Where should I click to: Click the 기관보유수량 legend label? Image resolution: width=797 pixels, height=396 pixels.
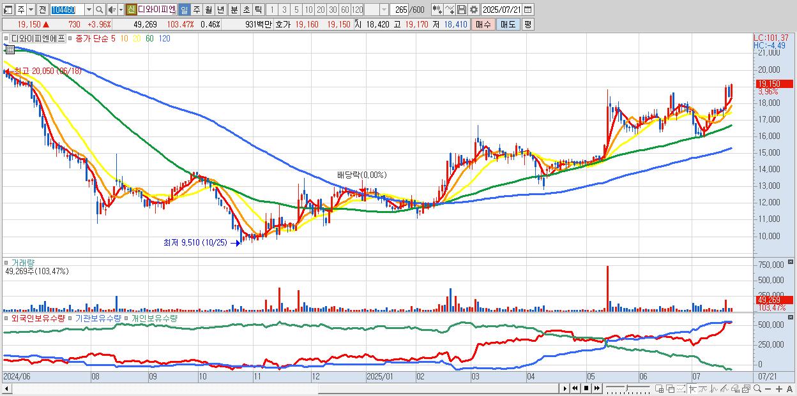tap(98, 318)
